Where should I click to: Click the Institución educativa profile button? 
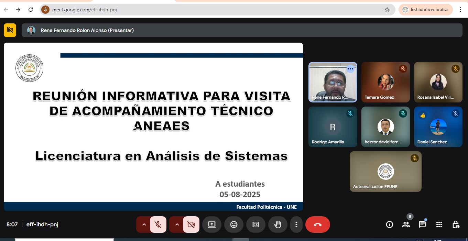426,10
